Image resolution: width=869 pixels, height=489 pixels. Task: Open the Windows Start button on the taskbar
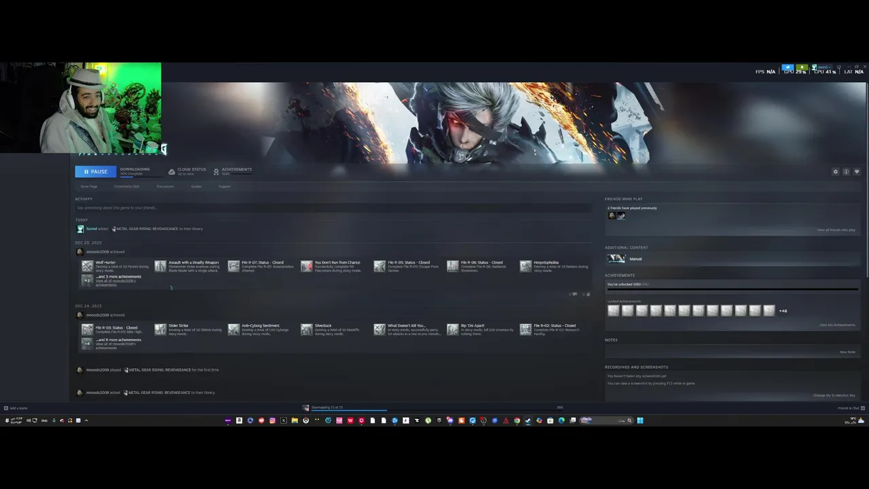(640, 420)
